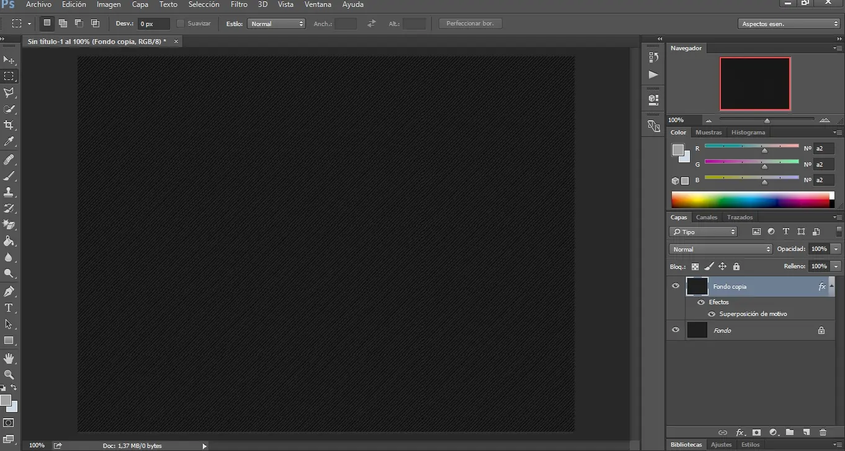Toggle the layer filter on/off switch
Screen dimensions: 845x451
pos(839,231)
